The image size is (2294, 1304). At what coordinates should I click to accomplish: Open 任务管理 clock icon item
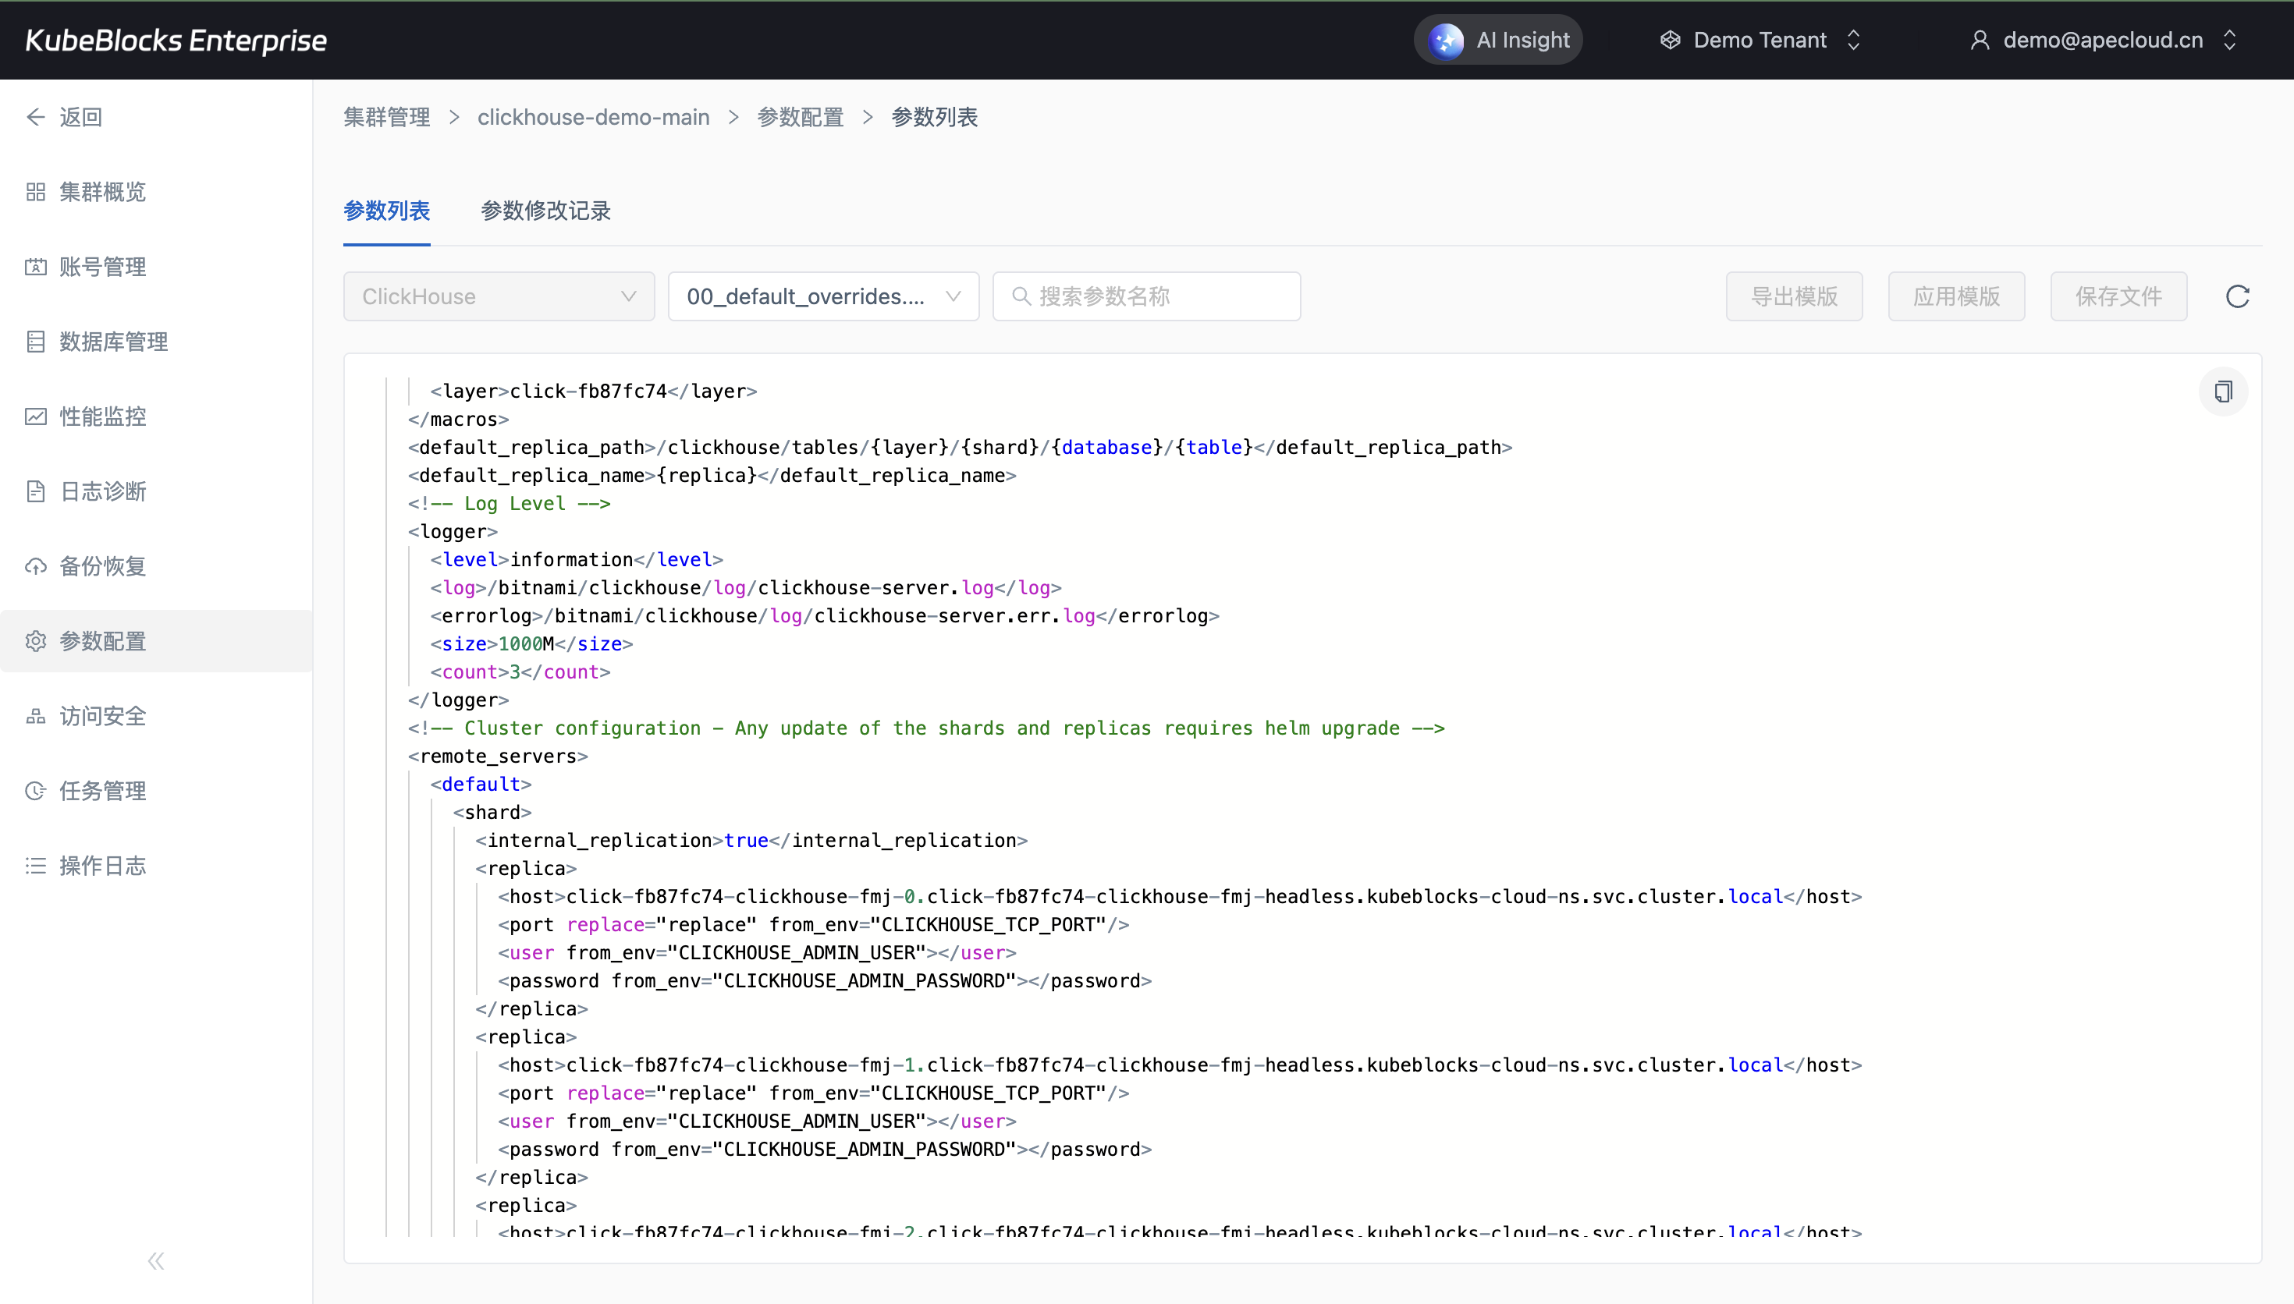[36, 791]
